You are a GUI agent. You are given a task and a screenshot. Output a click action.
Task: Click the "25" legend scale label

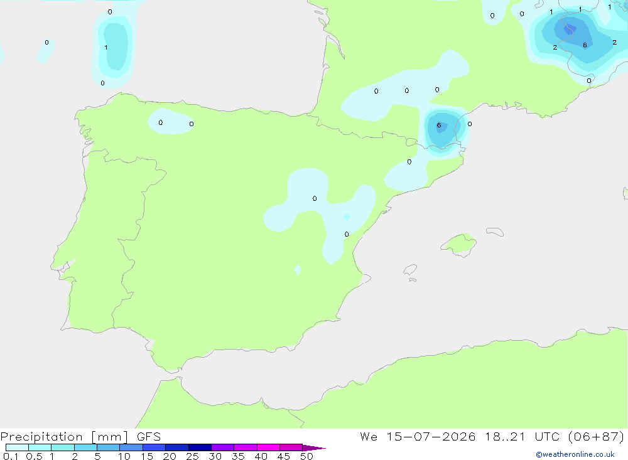coord(193,456)
